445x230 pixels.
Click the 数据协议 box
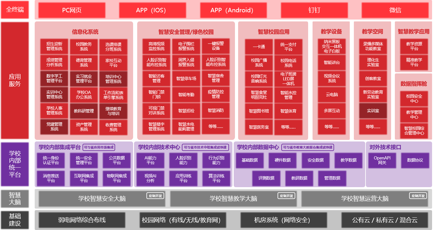[x=415, y=160]
